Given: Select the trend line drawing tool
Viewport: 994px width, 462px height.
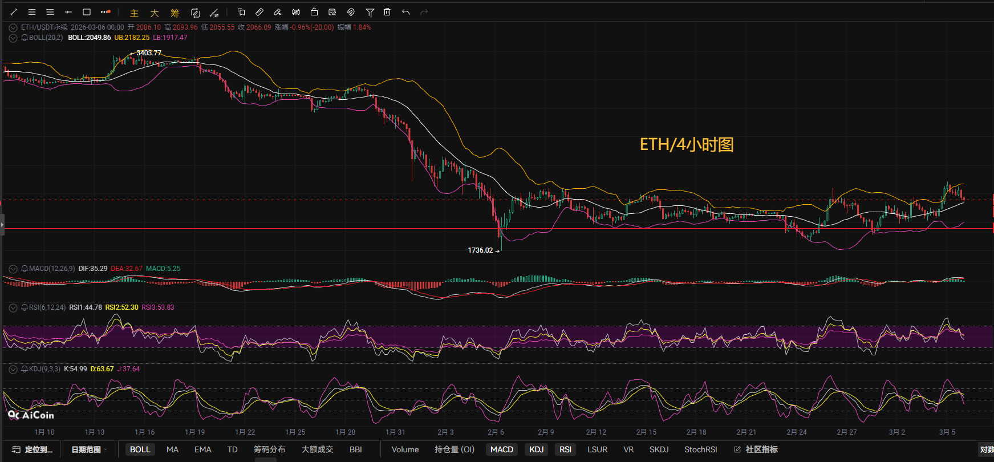Looking at the screenshot, I should 14,12.
